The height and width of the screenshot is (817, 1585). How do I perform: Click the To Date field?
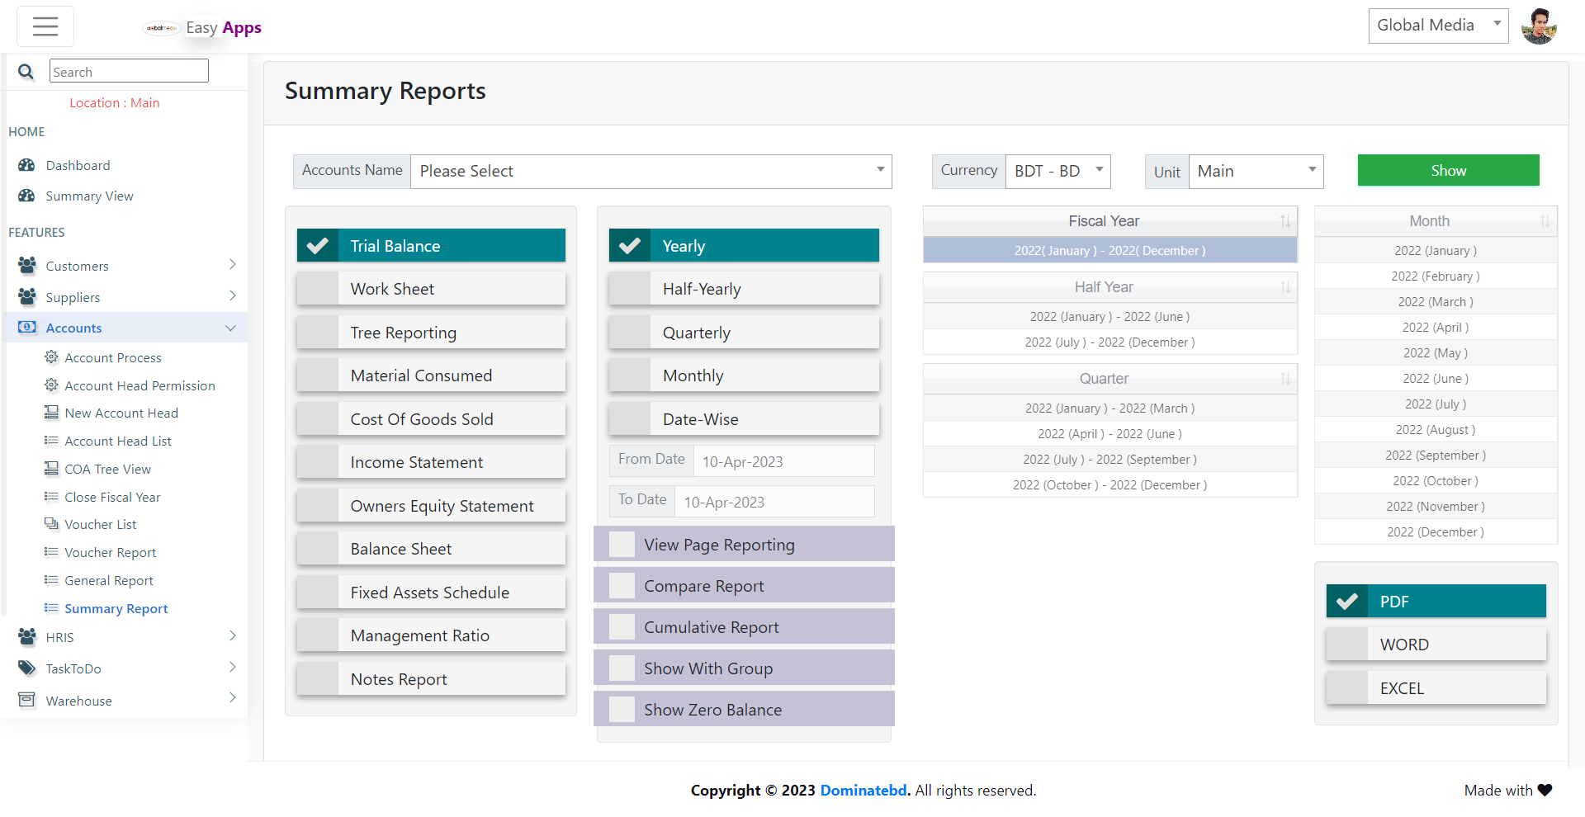774,502
